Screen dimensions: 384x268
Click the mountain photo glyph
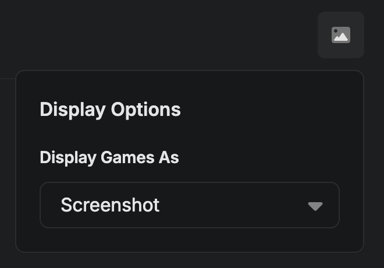341,35
